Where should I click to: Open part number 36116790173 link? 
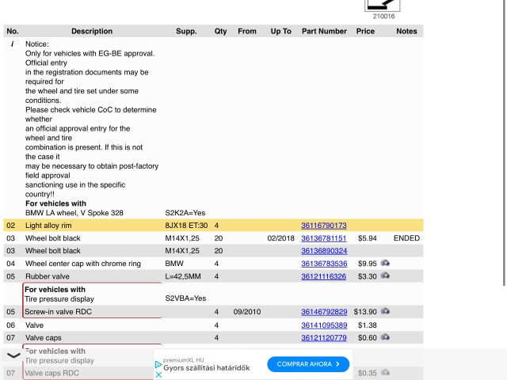[x=323, y=226]
